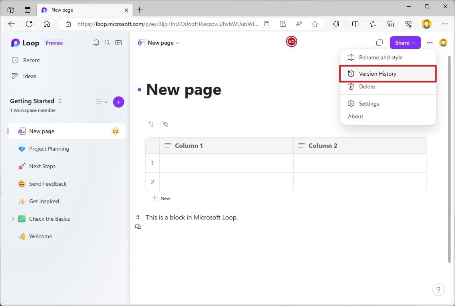Choose Rename and style menu option
Image resolution: width=455 pixels, height=306 pixels.
[x=380, y=57]
